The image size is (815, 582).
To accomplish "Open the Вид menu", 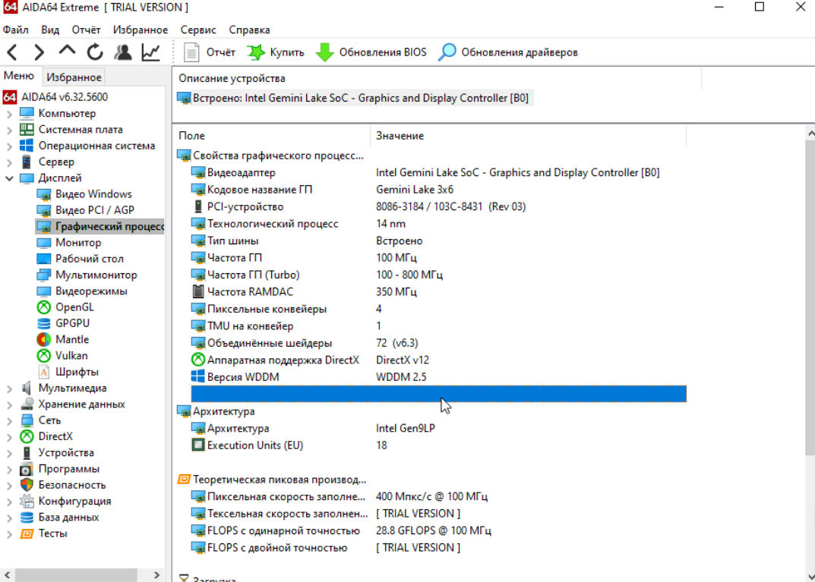I will 50,30.
